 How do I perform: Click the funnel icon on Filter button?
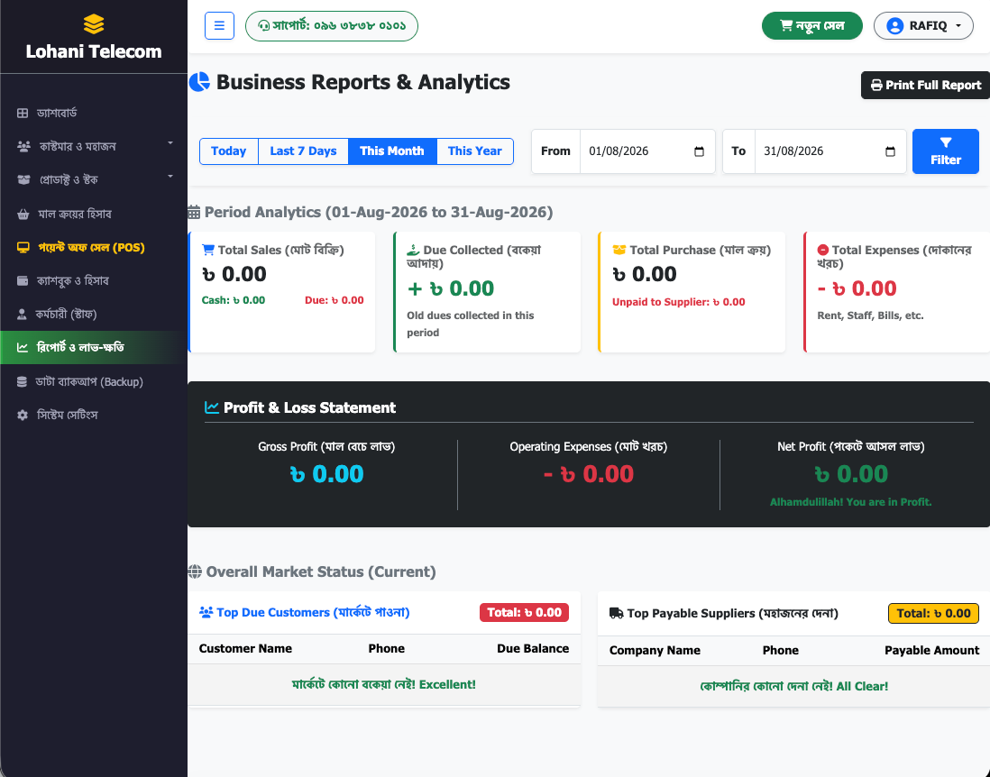(x=945, y=142)
